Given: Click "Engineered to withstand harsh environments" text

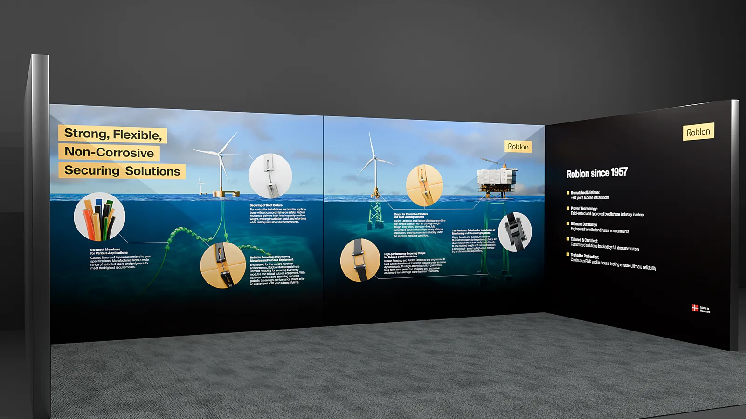Looking at the screenshot, I should [x=600, y=230].
